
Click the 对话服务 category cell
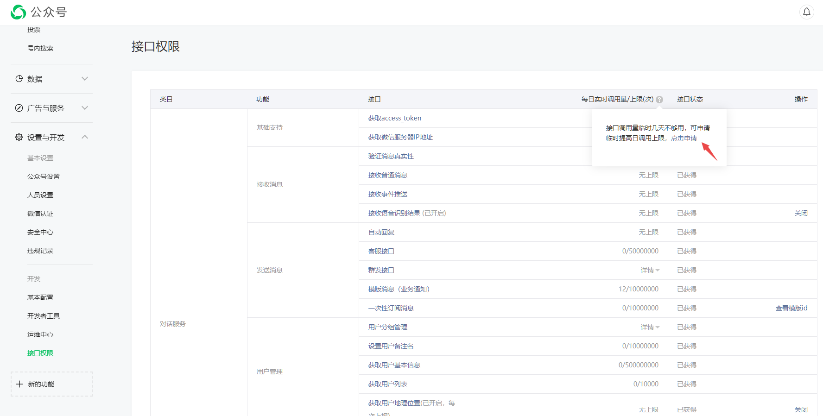point(173,324)
